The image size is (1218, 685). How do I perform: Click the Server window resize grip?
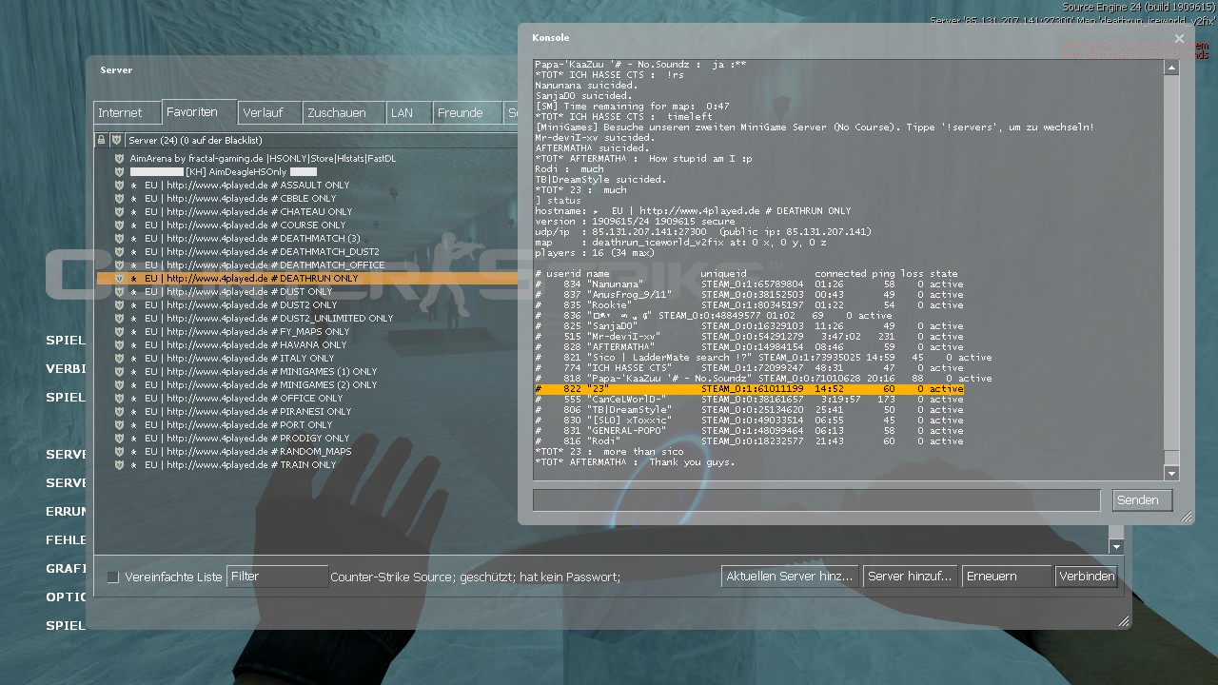coord(1124,621)
